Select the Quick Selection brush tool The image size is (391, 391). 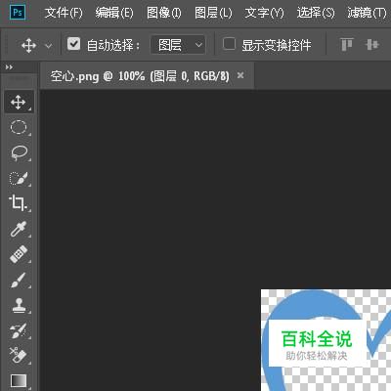pyautogui.click(x=19, y=178)
